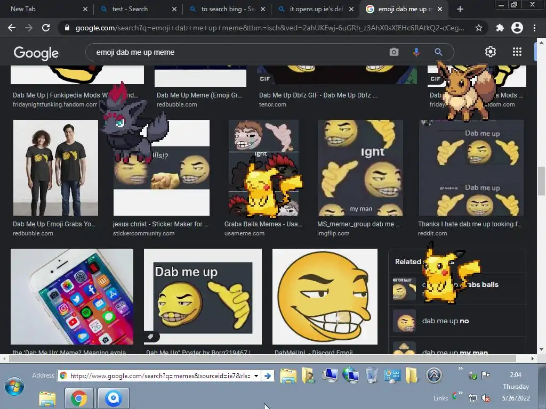View the site lock icon information
Viewport: 546px width, 409px height.
(x=67, y=28)
